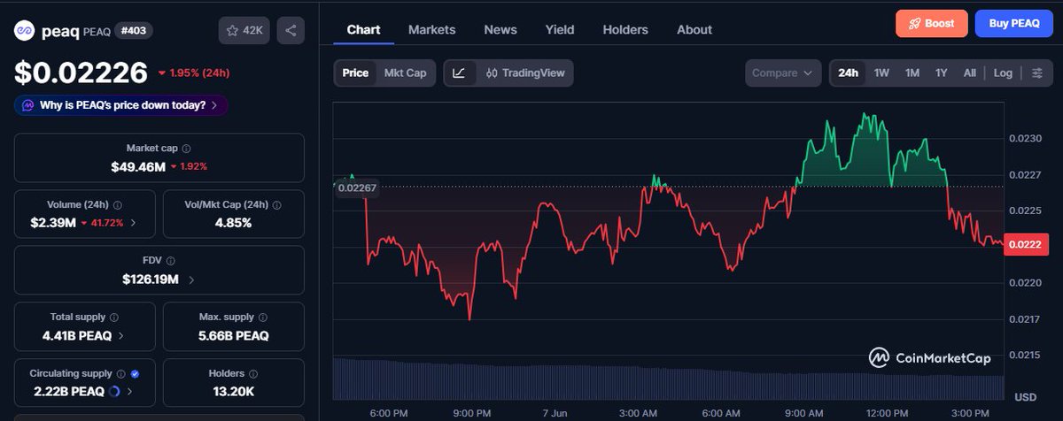Click the 1.95% (24h) change text
The width and height of the screenshot is (1063, 421).
(194, 73)
